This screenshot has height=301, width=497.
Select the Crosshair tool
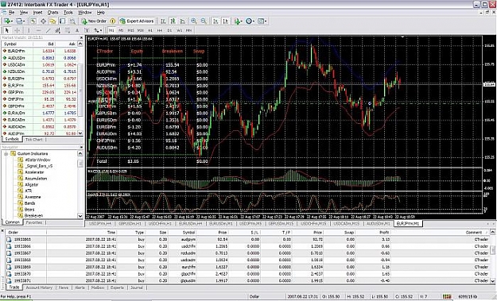coord(17,30)
